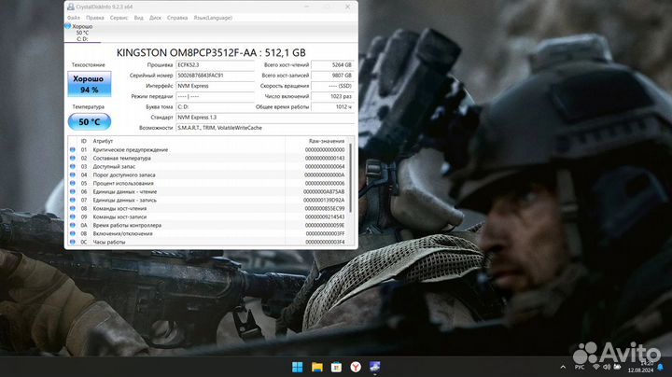
Task: Click the Хорошо 94 % health status button
Action: 90,84
